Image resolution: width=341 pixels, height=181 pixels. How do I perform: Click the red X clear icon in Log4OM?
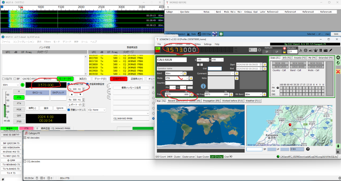pos(338,71)
